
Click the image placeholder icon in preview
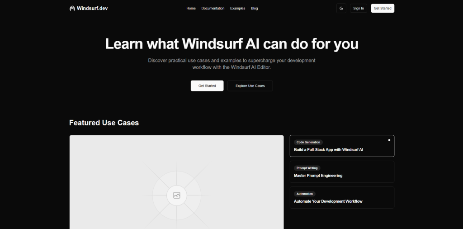[177, 196]
